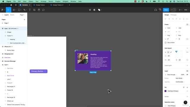Select the Rectangle shape tool
The height and width of the screenshot is (107, 190).
point(19,10)
